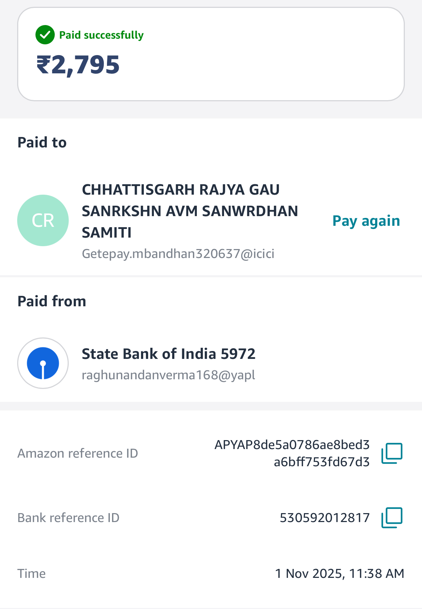Screen dimensions: 422x609
Task: Tap the payee UPI ID Getepay.mbandhan320637@icici
Action: [x=178, y=254]
